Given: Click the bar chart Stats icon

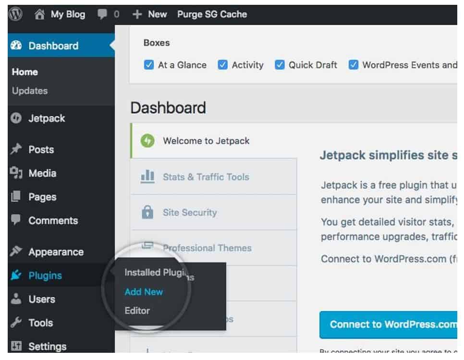Looking at the screenshot, I should [x=147, y=177].
